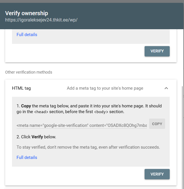Open the topmost Full details link

click(x=27, y=35)
